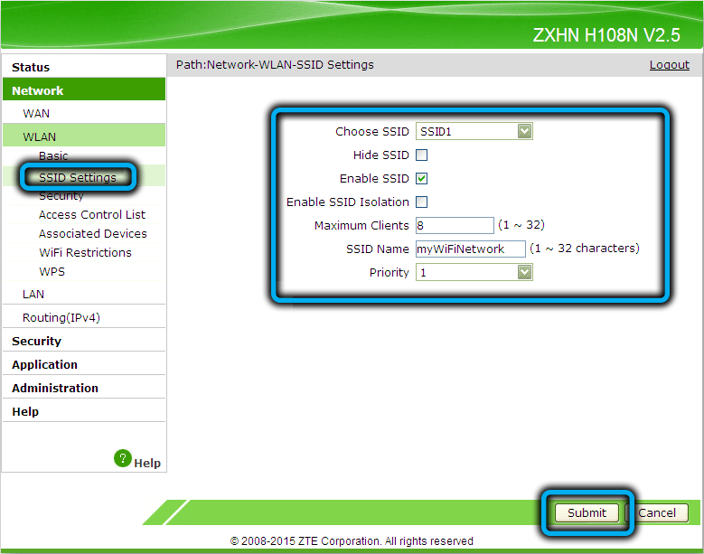The image size is (704, 554).
Task: Open WLAN Security submenu item
Action: [x=61, y=196]
